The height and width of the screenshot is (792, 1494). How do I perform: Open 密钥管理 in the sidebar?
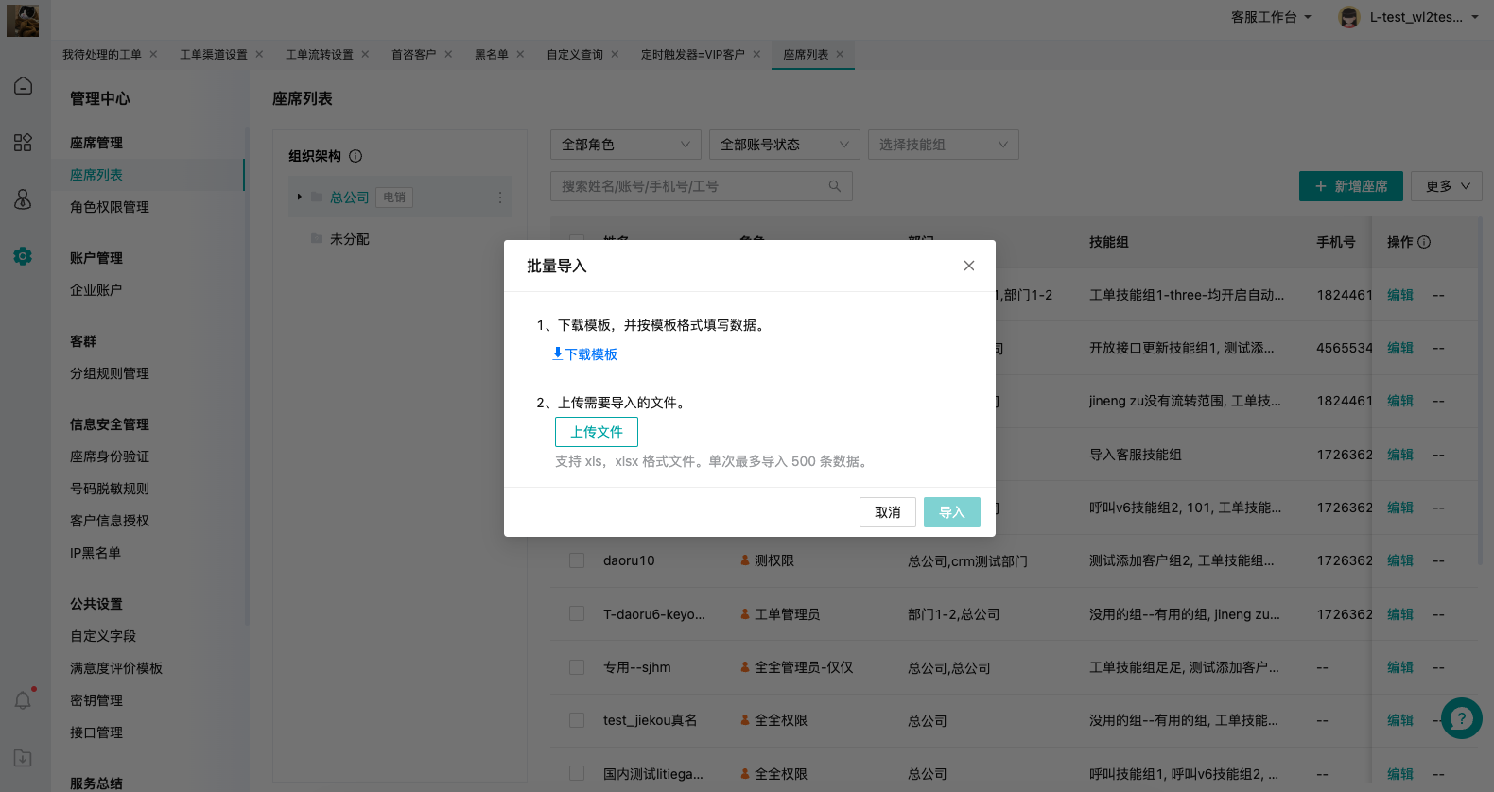point(96,700)
